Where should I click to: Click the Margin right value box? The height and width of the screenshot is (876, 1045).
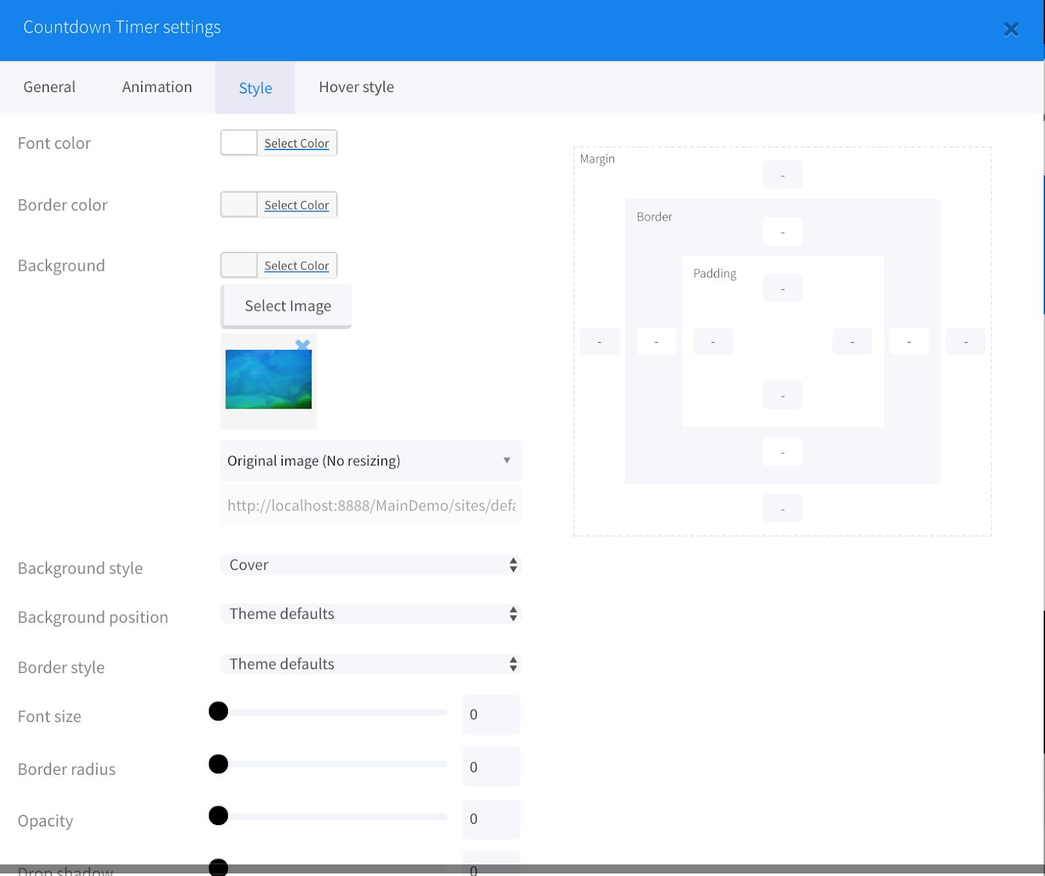click(965, 341)
